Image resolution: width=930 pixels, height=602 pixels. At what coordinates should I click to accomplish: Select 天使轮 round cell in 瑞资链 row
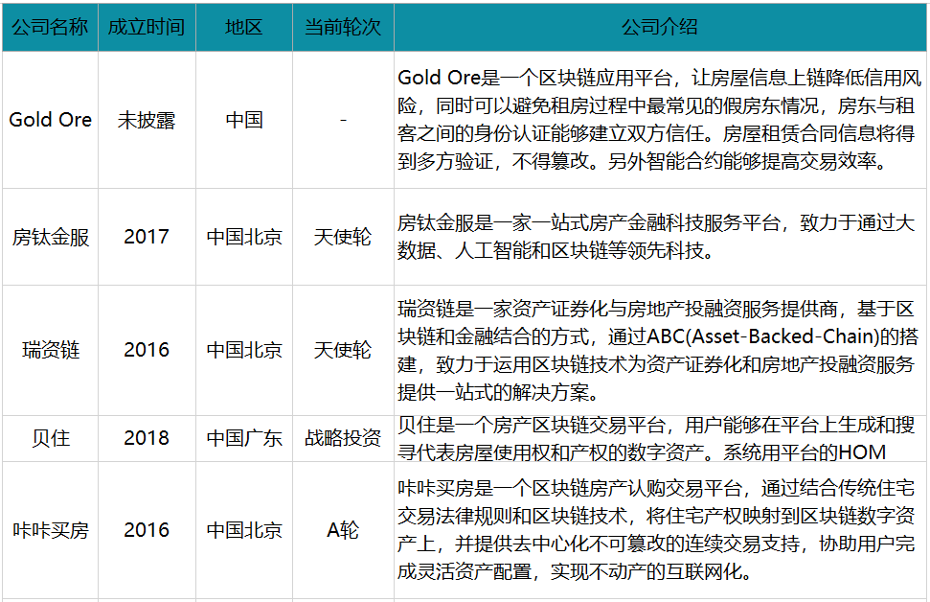343,350
